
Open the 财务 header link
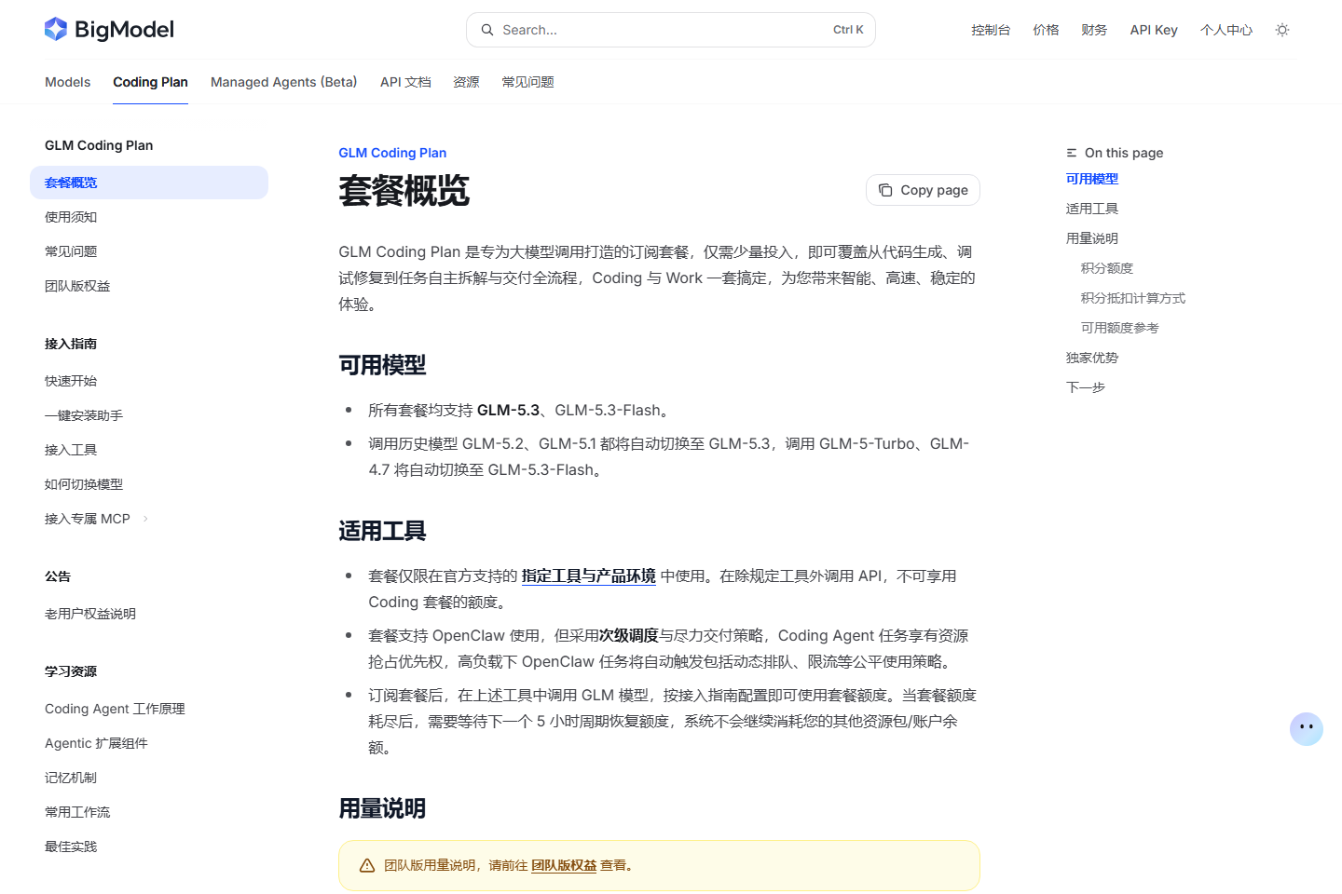pyautogui.click(x=1094, y=30)
